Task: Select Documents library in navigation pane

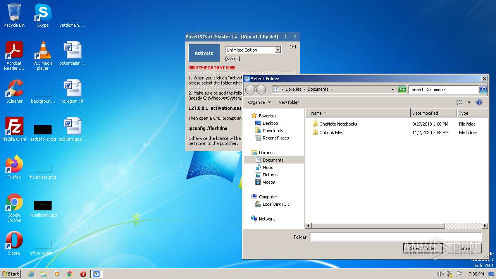Action: (274, 160)
